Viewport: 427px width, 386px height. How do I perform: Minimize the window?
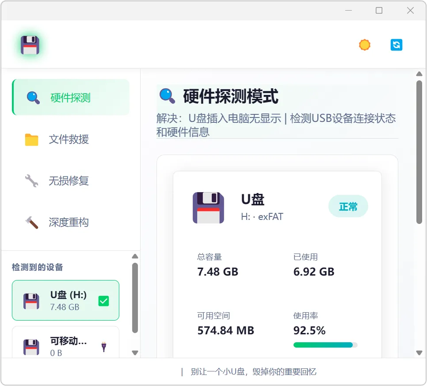(348, 10)
